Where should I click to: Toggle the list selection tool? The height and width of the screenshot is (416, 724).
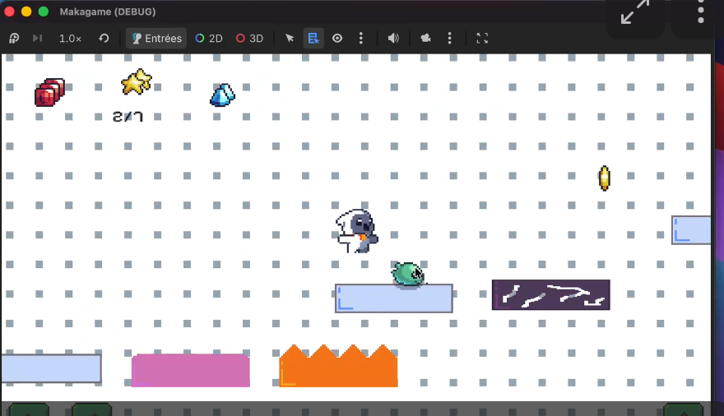coord(313,39)
